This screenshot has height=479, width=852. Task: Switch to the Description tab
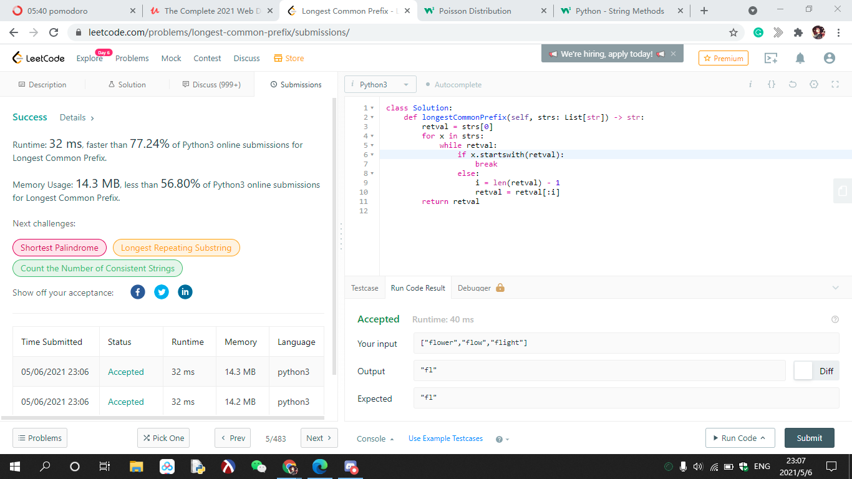pos(42,84)
